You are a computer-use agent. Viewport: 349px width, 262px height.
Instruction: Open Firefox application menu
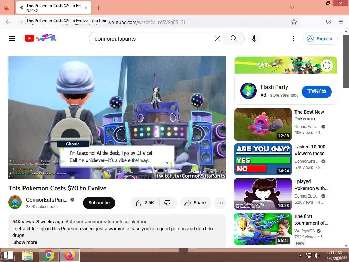click(x=341, y=22)
